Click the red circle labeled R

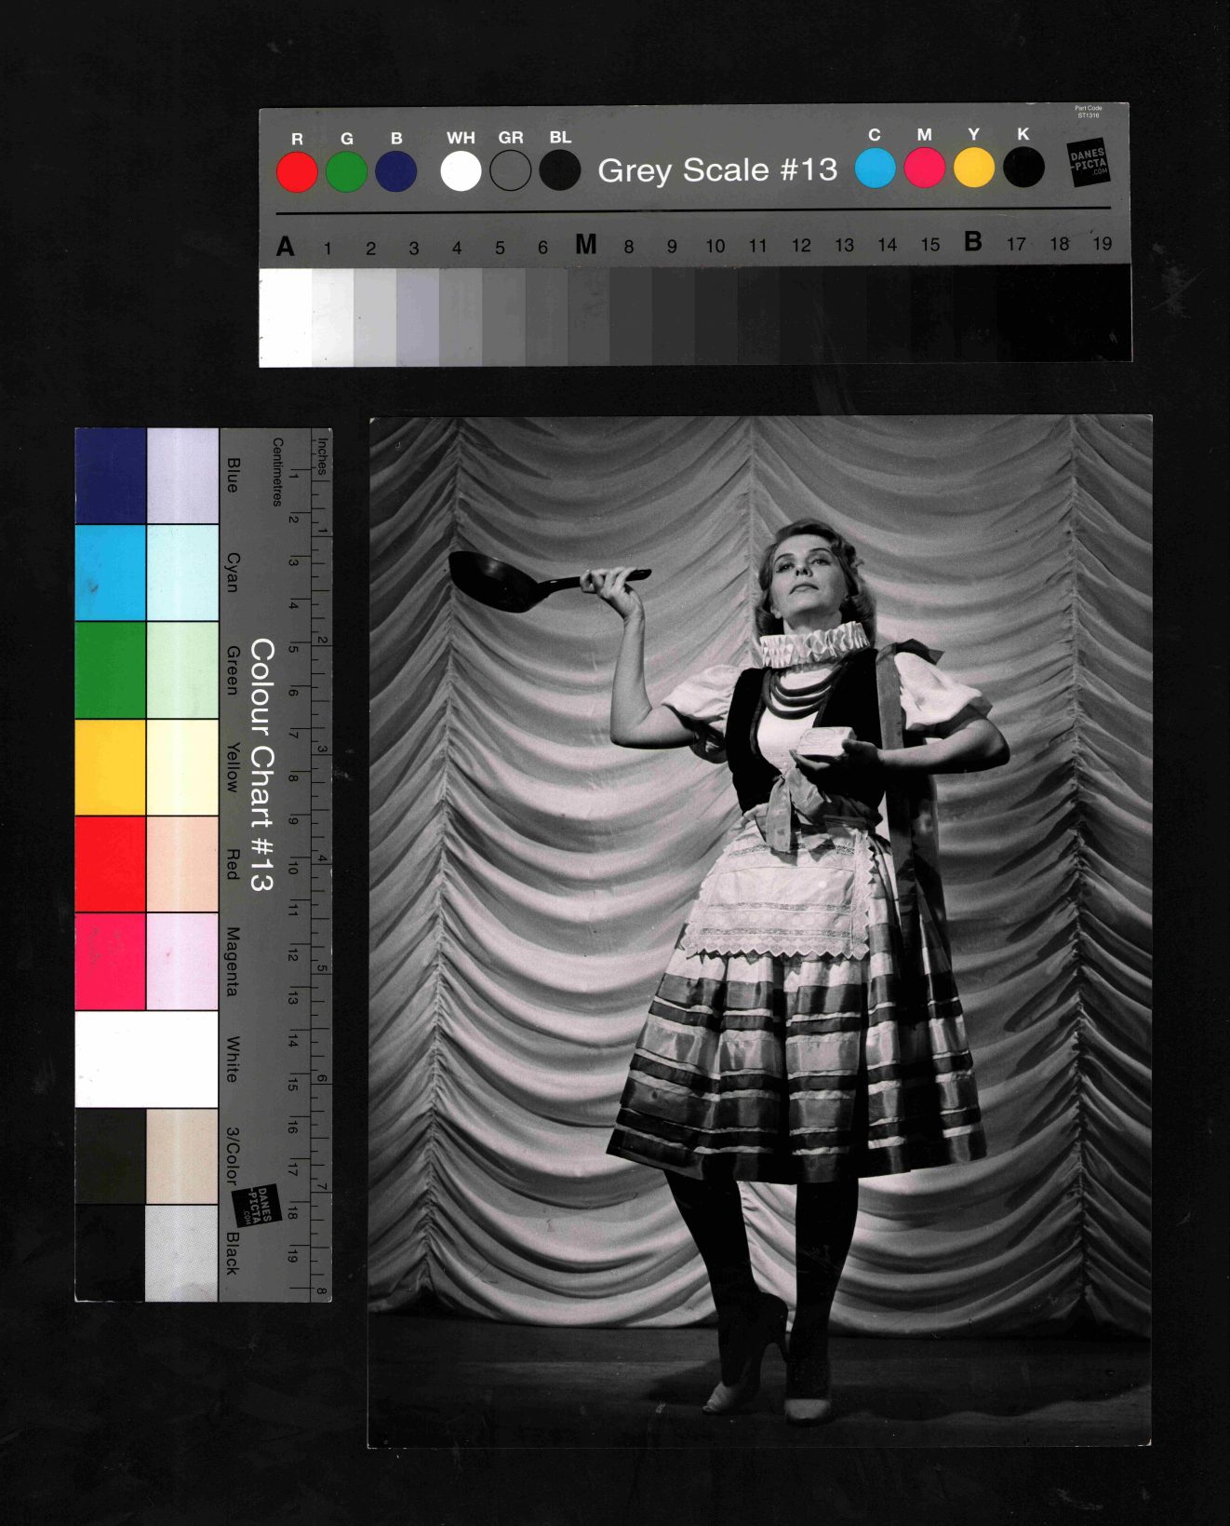[x=297, y=172]
